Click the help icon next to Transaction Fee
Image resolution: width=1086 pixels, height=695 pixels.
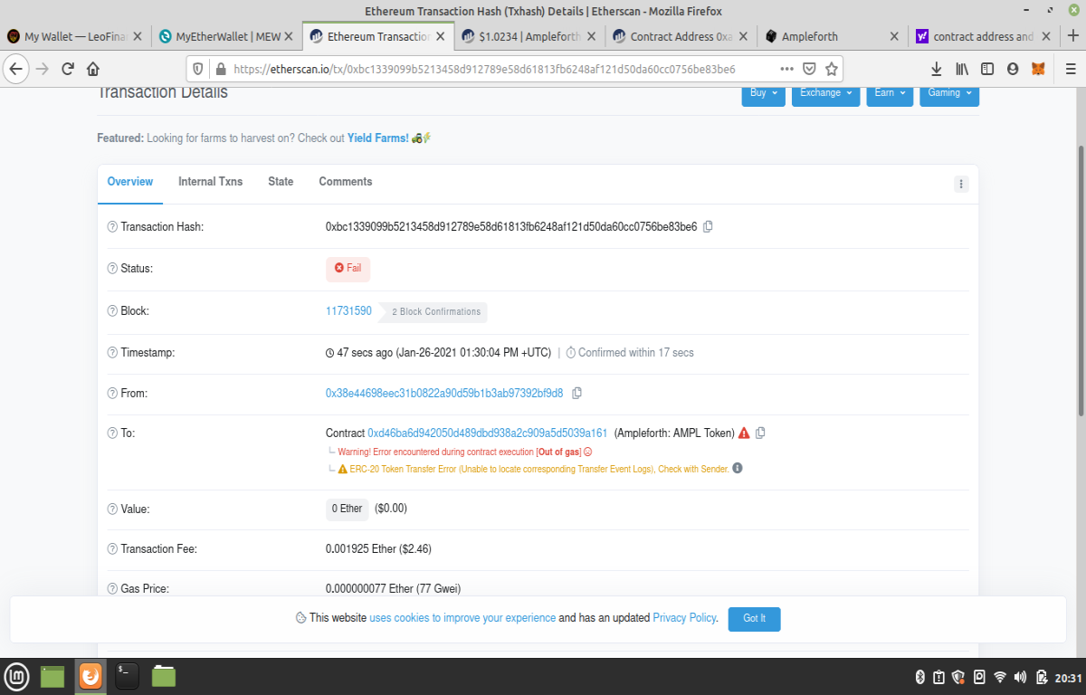click(112, 548)
